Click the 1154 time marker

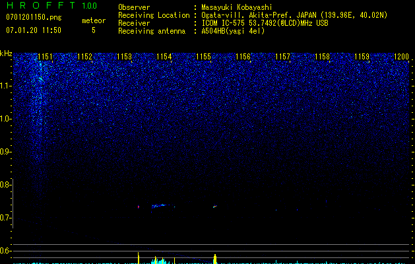[x=164, y=57]
